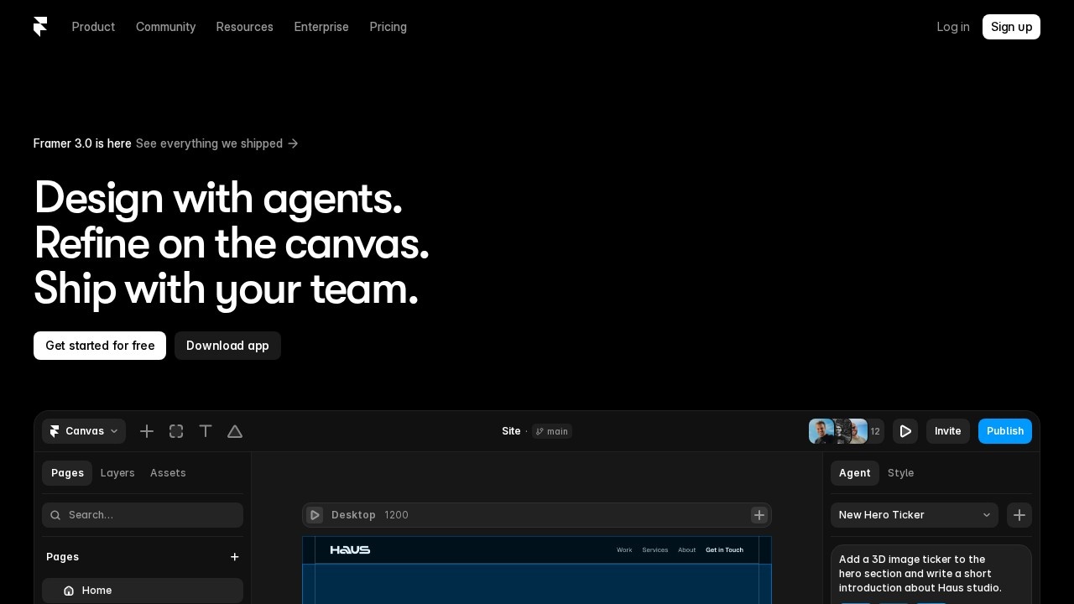Image resolution: width=1074 pixels, height=604 pixels.
Task: Click Get started for free
Action: coord(100,346)
